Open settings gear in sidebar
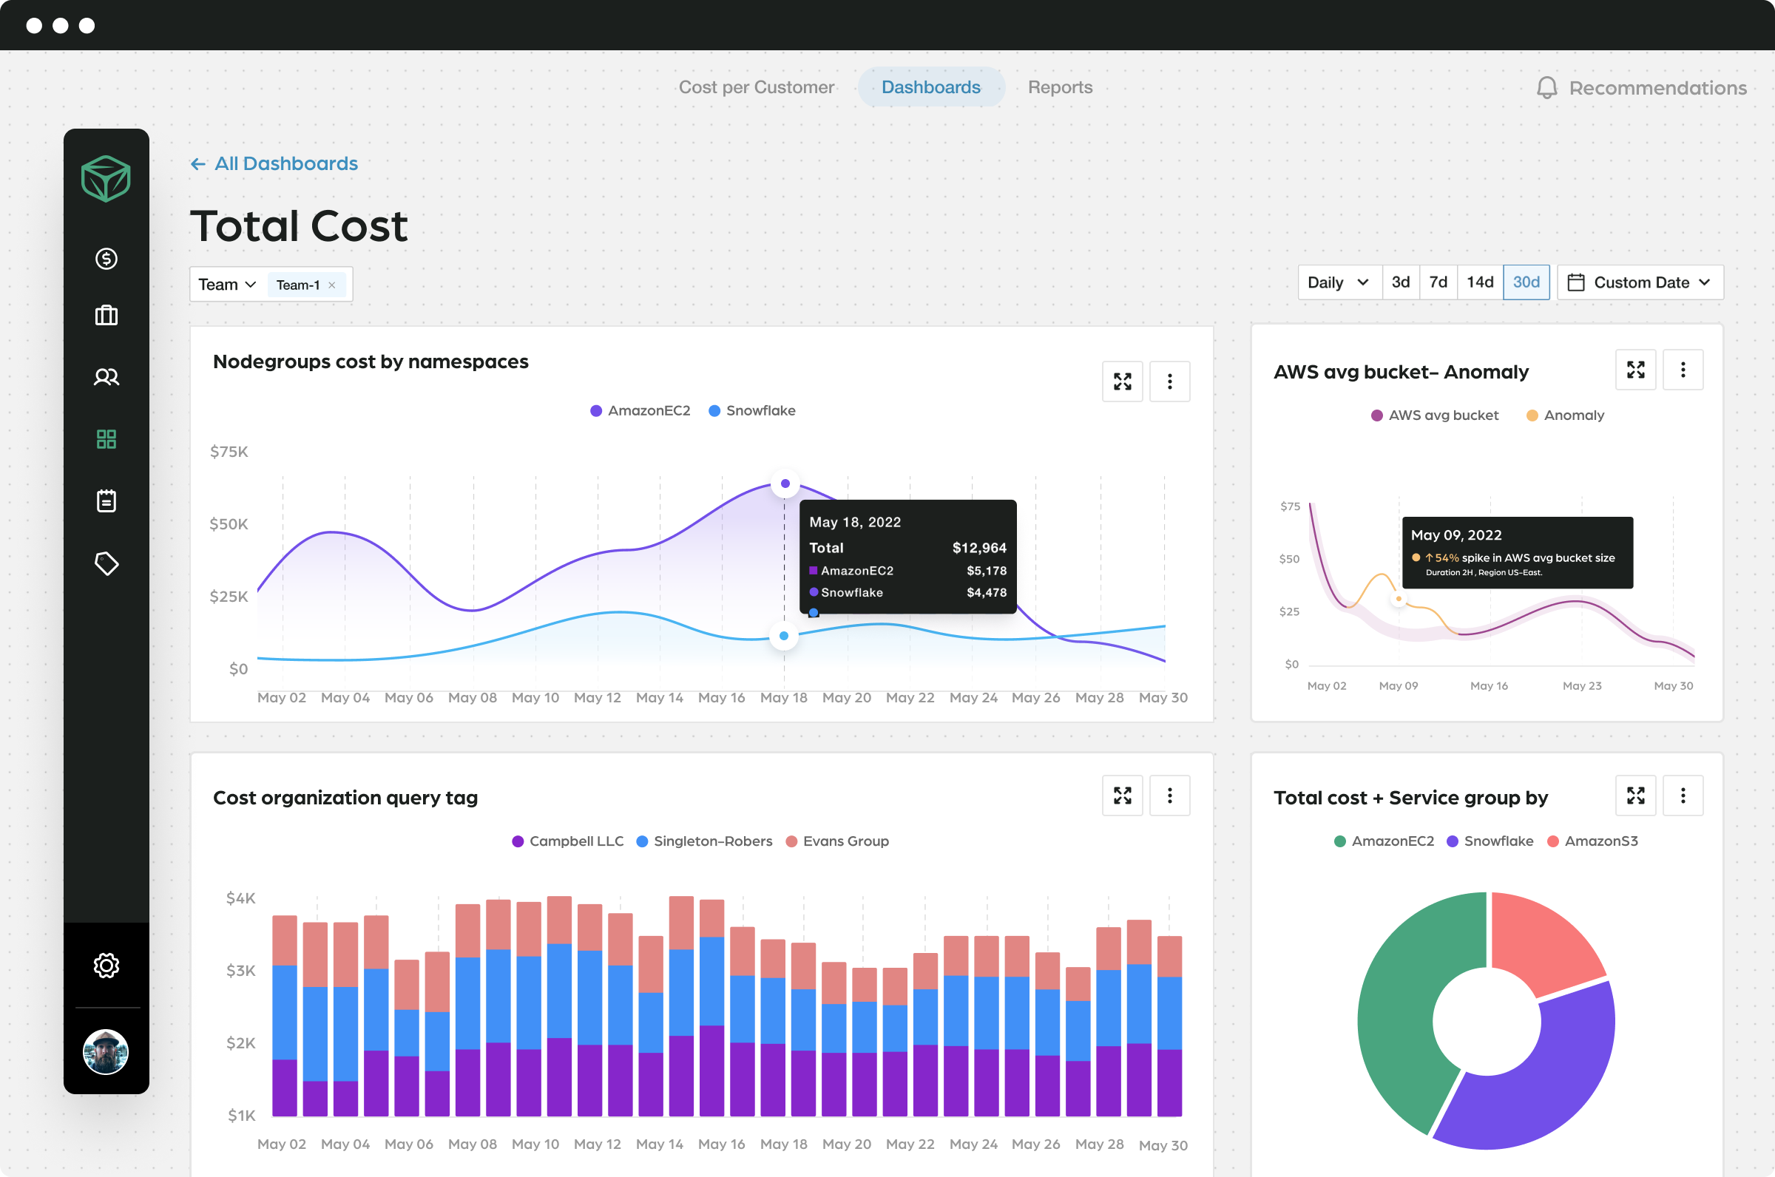This screenshot has height=1177, width=1775. click(x=106, y=966)
